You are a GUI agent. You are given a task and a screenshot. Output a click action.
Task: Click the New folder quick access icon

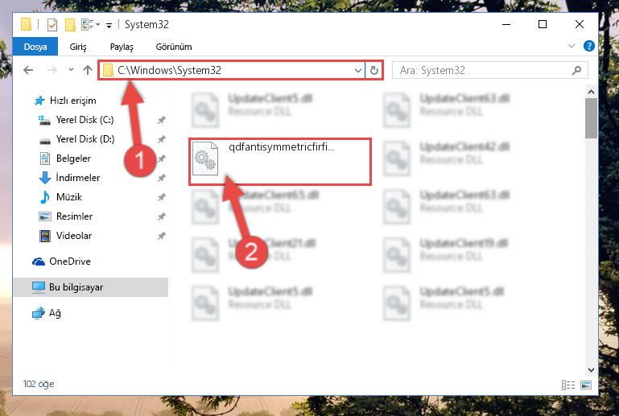pos(70,25)
